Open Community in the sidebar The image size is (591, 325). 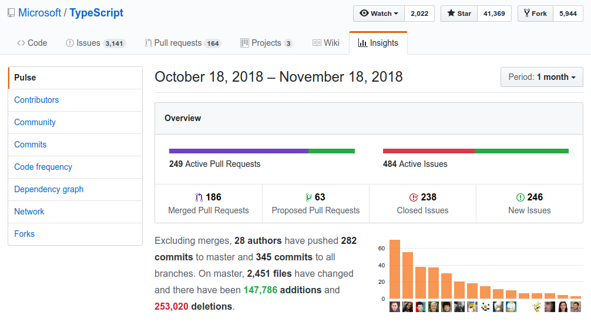coord(75,122)
